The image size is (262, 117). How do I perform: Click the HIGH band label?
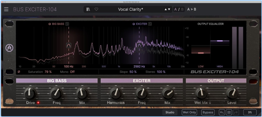[x=220, y=67]
